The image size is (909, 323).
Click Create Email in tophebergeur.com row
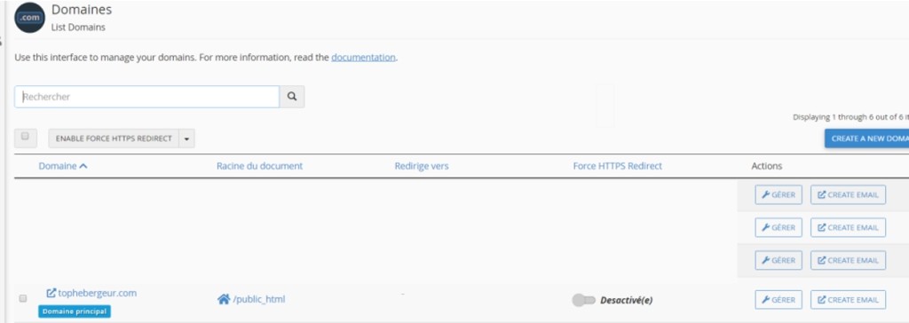[x=848, y=300]
